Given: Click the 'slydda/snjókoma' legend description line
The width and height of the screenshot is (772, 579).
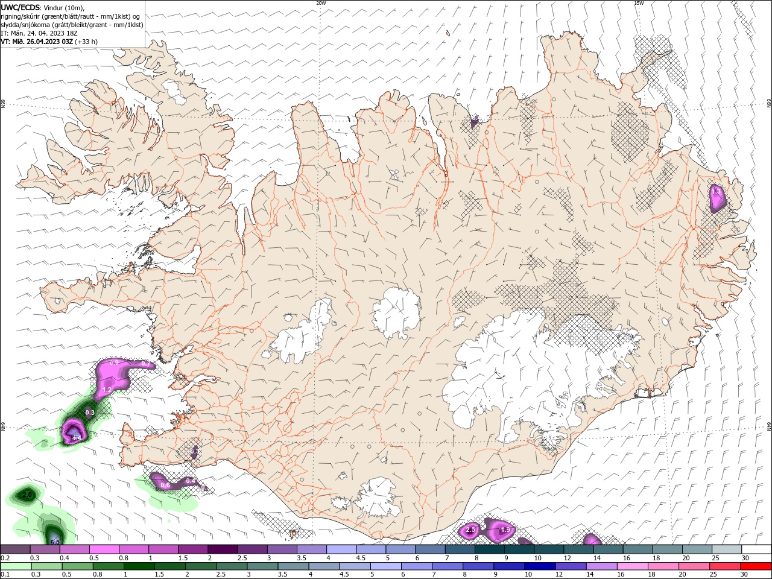Looking at the screenshot, I should click(x=72, y=25).
